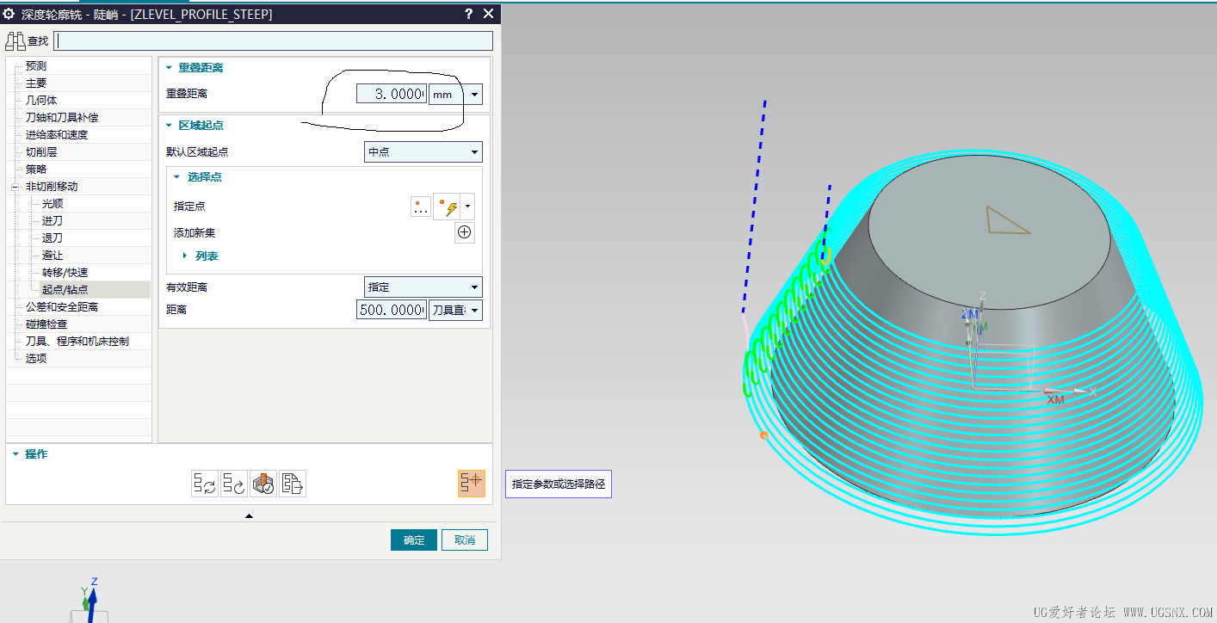Click the help question mark icon

(469, 14)
